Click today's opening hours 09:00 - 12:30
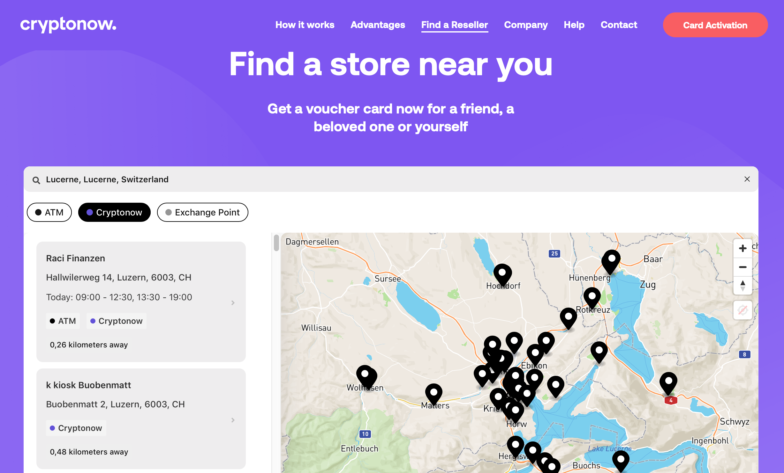This screenshot has height=473, width=784. tap(119, 297)
